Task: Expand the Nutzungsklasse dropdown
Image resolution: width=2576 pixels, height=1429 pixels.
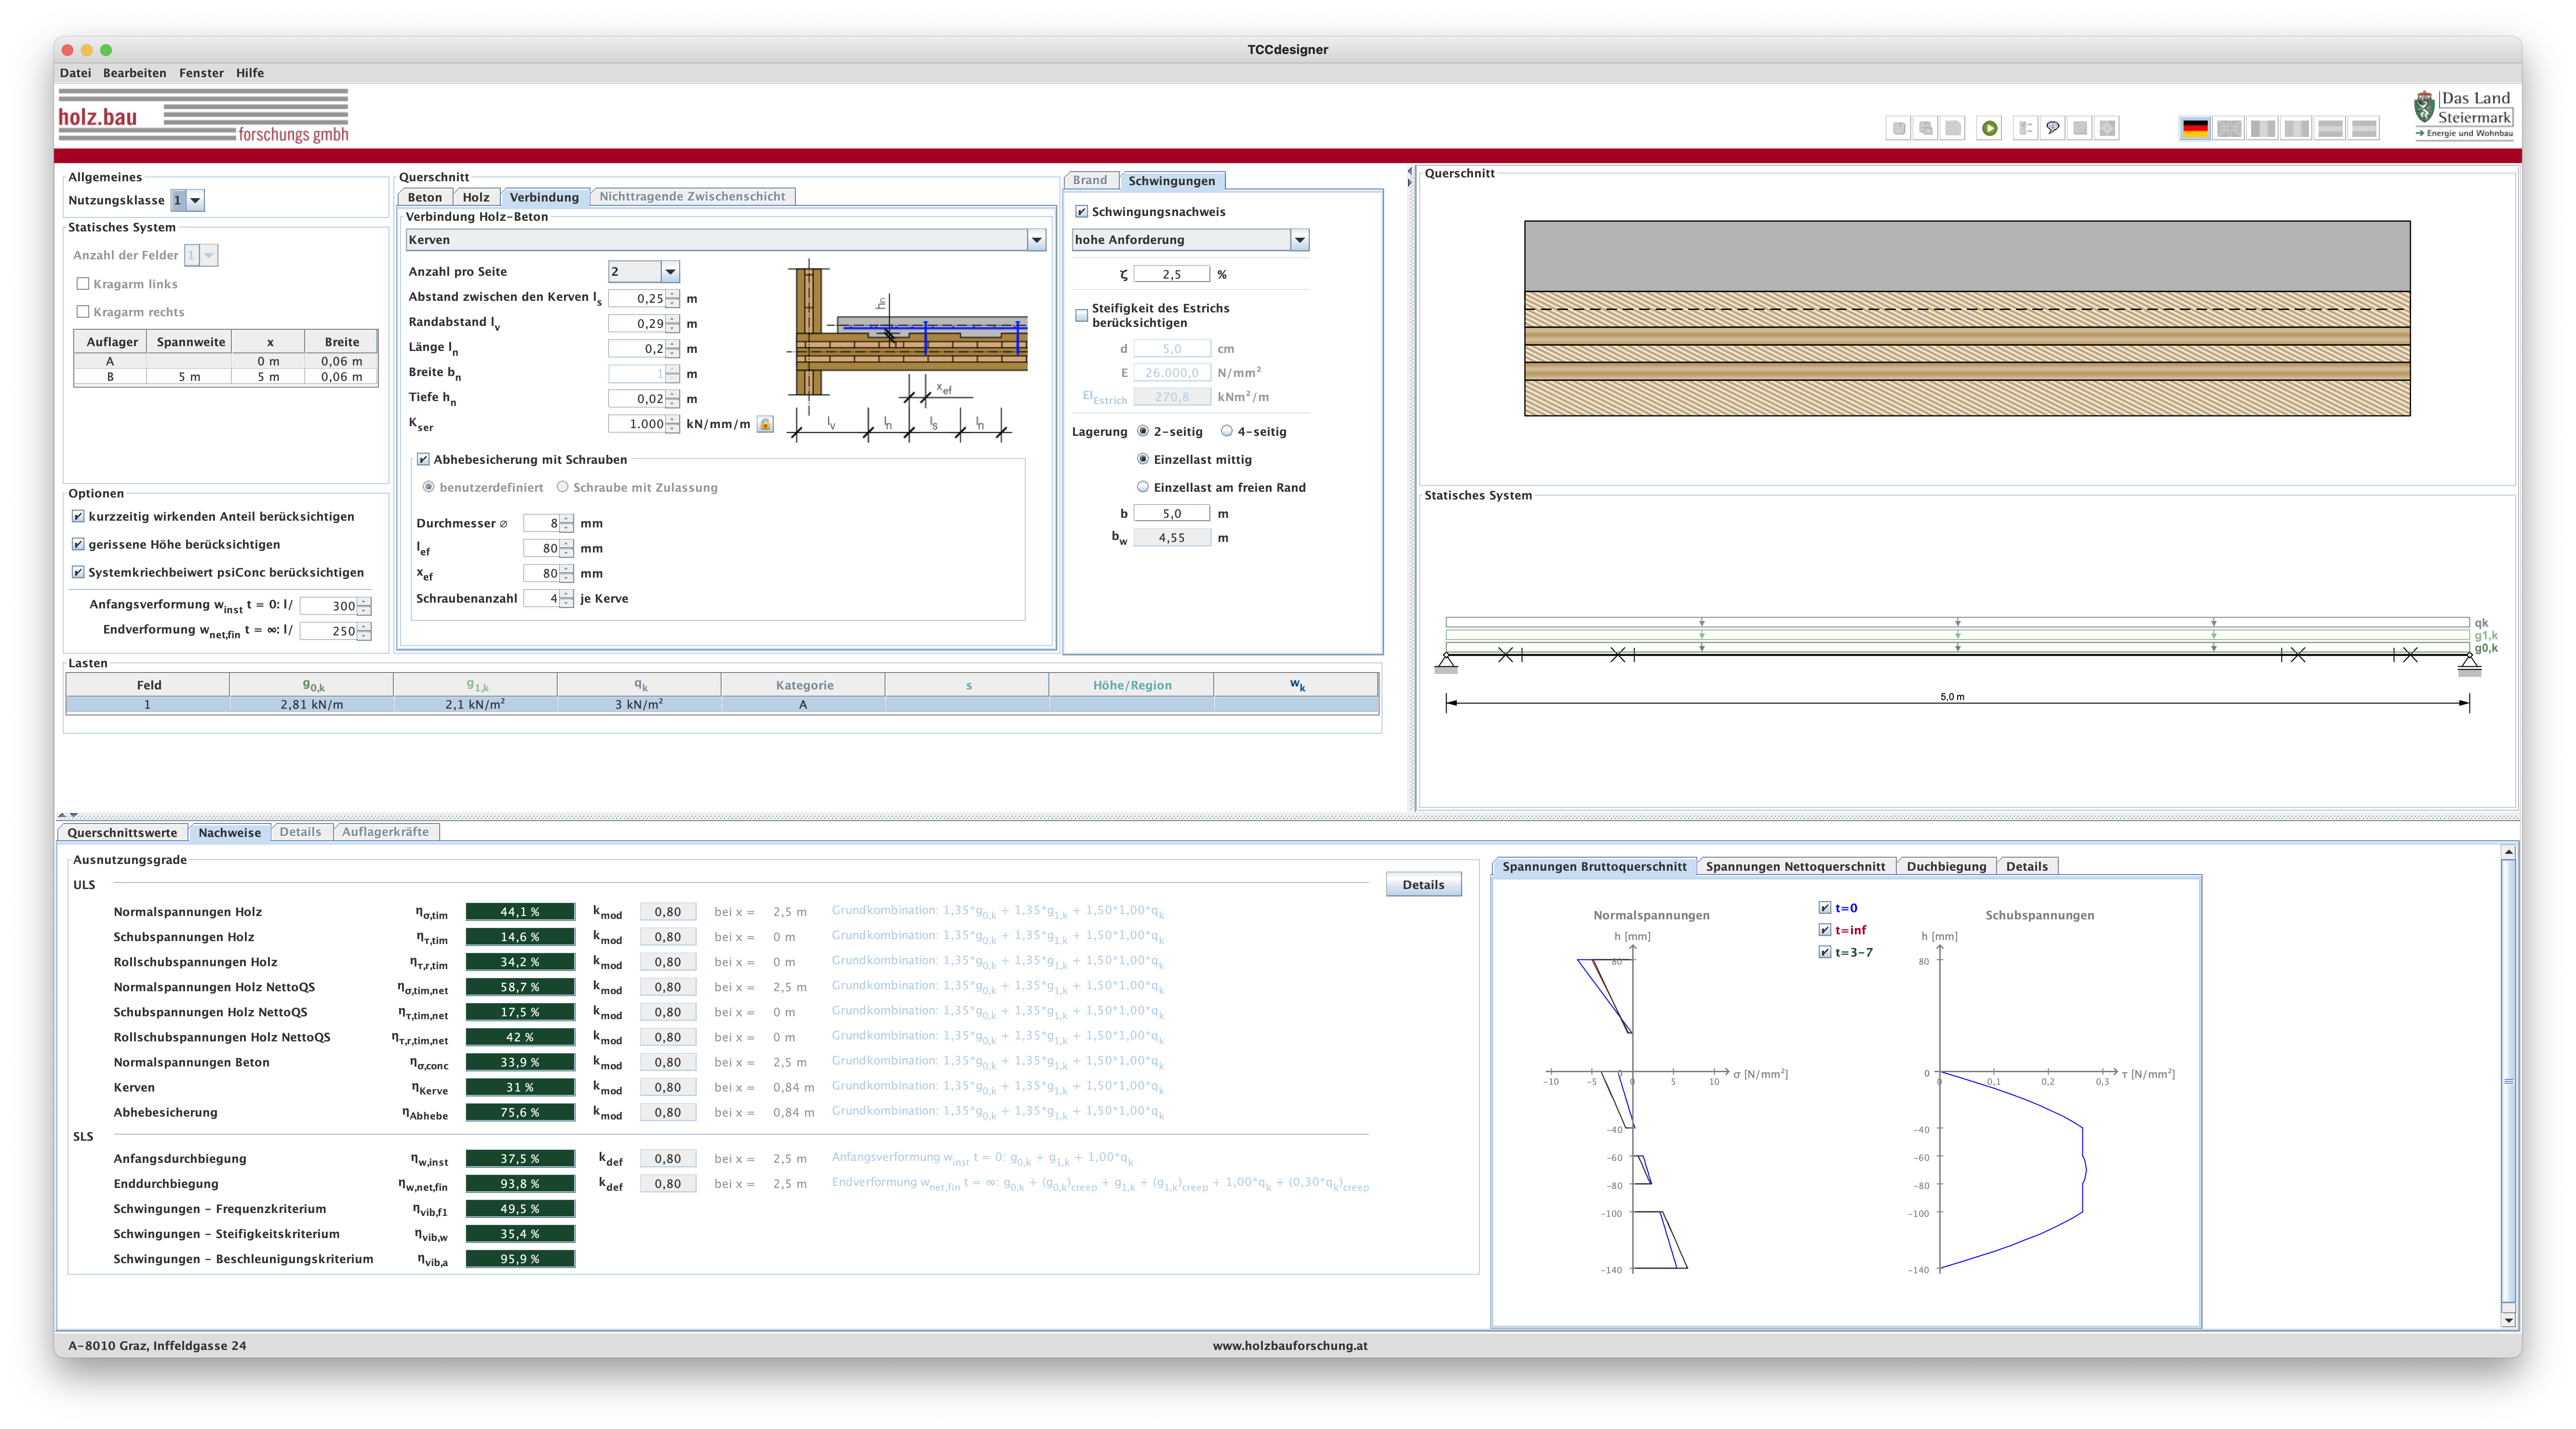Action: pos(196,200)
